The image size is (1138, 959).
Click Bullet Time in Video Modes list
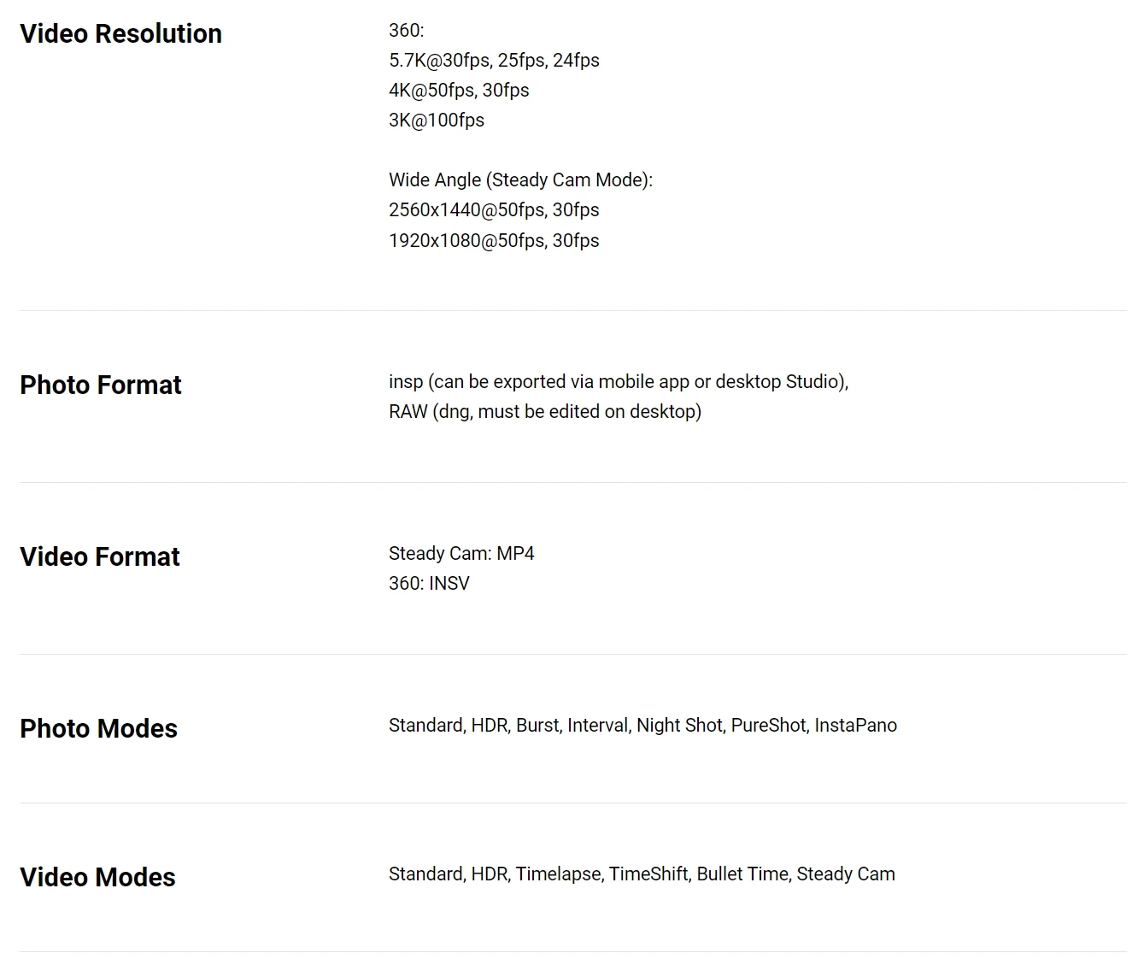[x=742, y=874]
